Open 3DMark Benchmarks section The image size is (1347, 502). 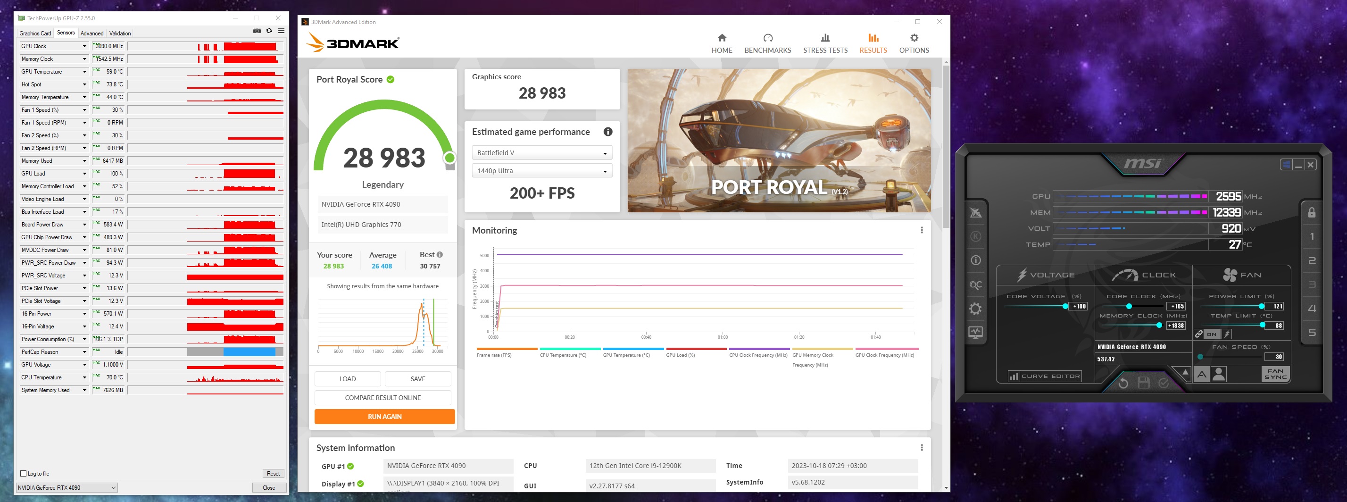click(768, 44)
